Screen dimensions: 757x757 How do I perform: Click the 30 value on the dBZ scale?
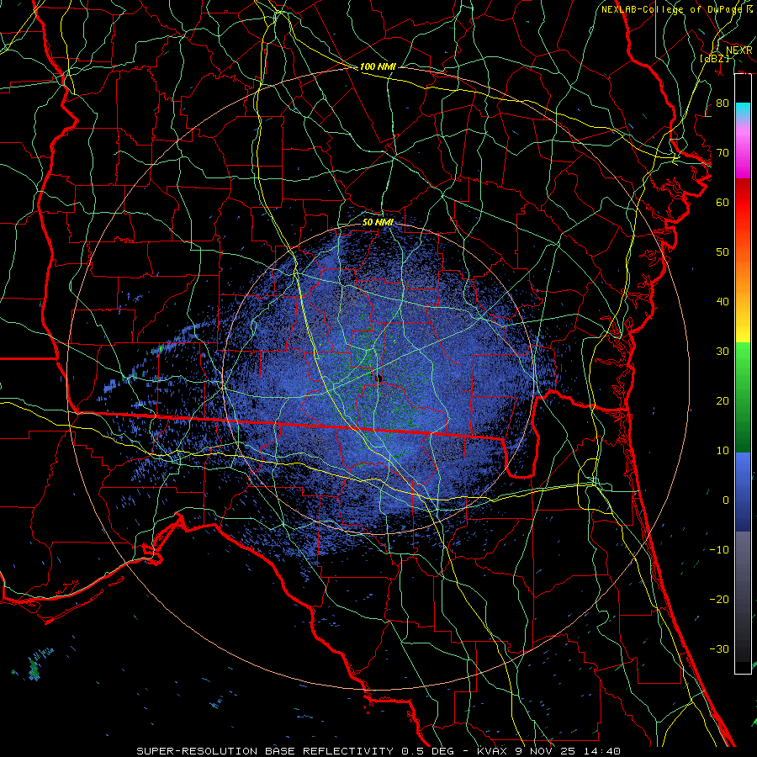(723, 351)
